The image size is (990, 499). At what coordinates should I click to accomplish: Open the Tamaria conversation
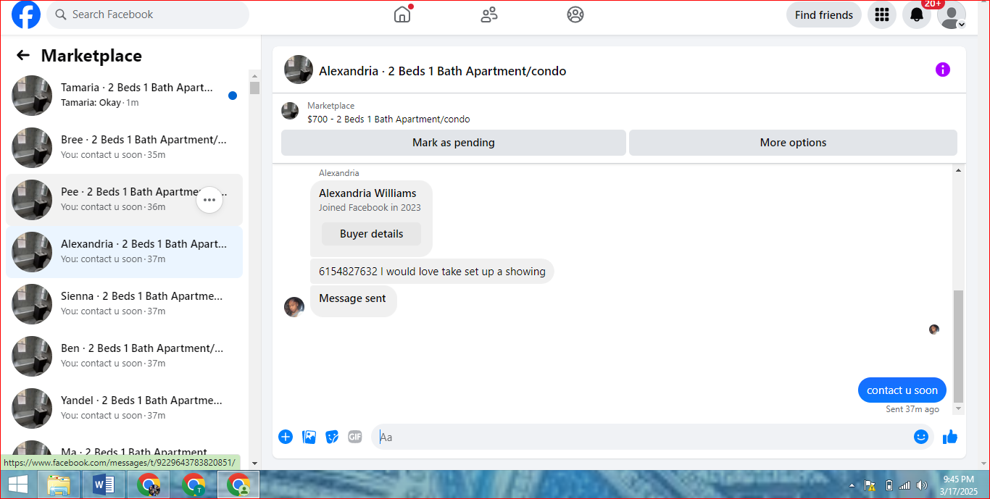click(125, 96)
